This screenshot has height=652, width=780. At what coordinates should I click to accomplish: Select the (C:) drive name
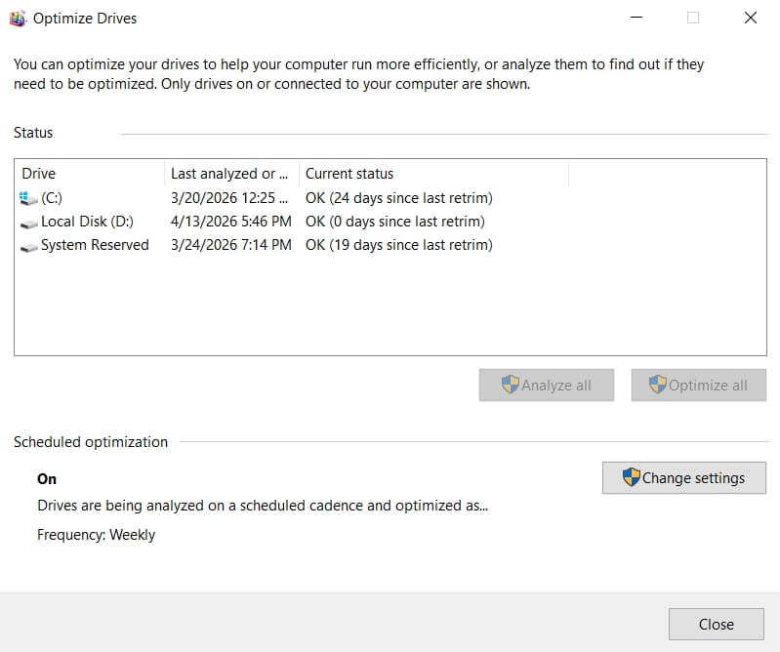click(x=52, y=198)
